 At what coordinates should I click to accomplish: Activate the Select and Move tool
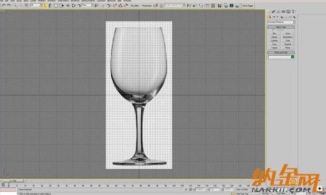(68, 6)
